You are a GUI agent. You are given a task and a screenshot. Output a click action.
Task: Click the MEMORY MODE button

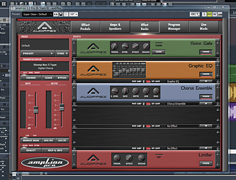[31, 140]
